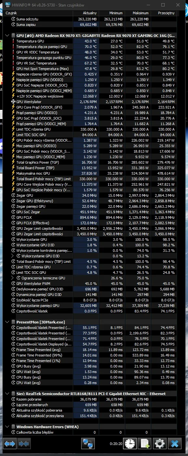Click circle icon of Całkowita liczba błędów
The height and width of the screenshot is (456, 188).
[x=13, y=432]
